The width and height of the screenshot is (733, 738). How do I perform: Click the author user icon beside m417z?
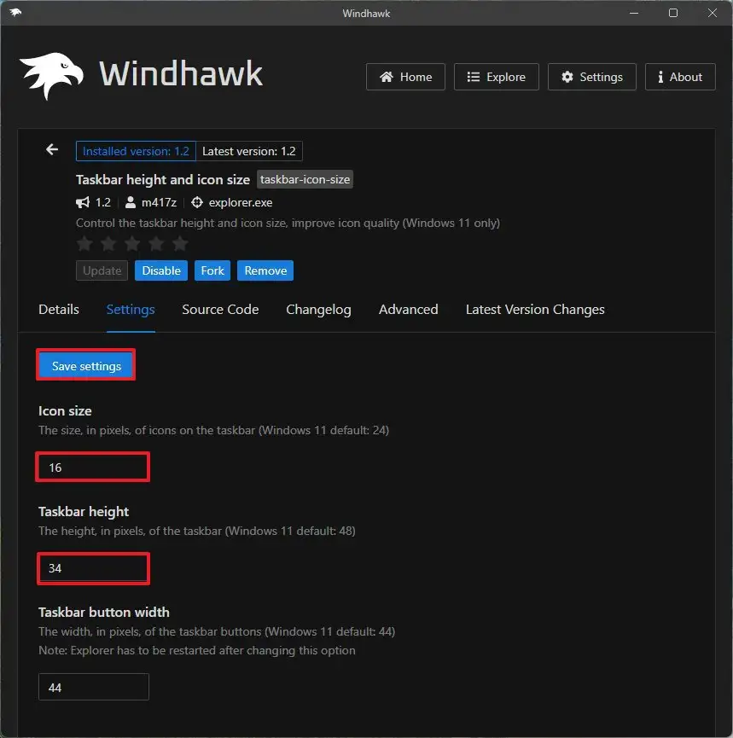(131, 203)
